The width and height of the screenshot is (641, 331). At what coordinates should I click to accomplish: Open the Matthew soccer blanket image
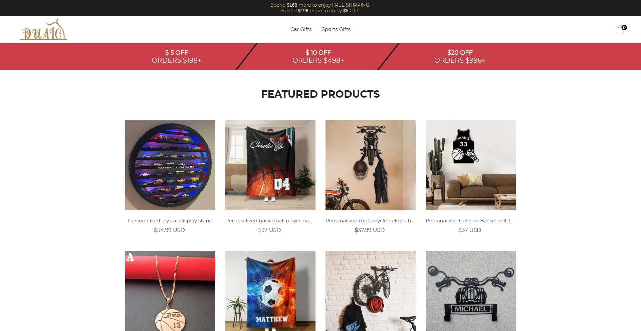(270, 291)
